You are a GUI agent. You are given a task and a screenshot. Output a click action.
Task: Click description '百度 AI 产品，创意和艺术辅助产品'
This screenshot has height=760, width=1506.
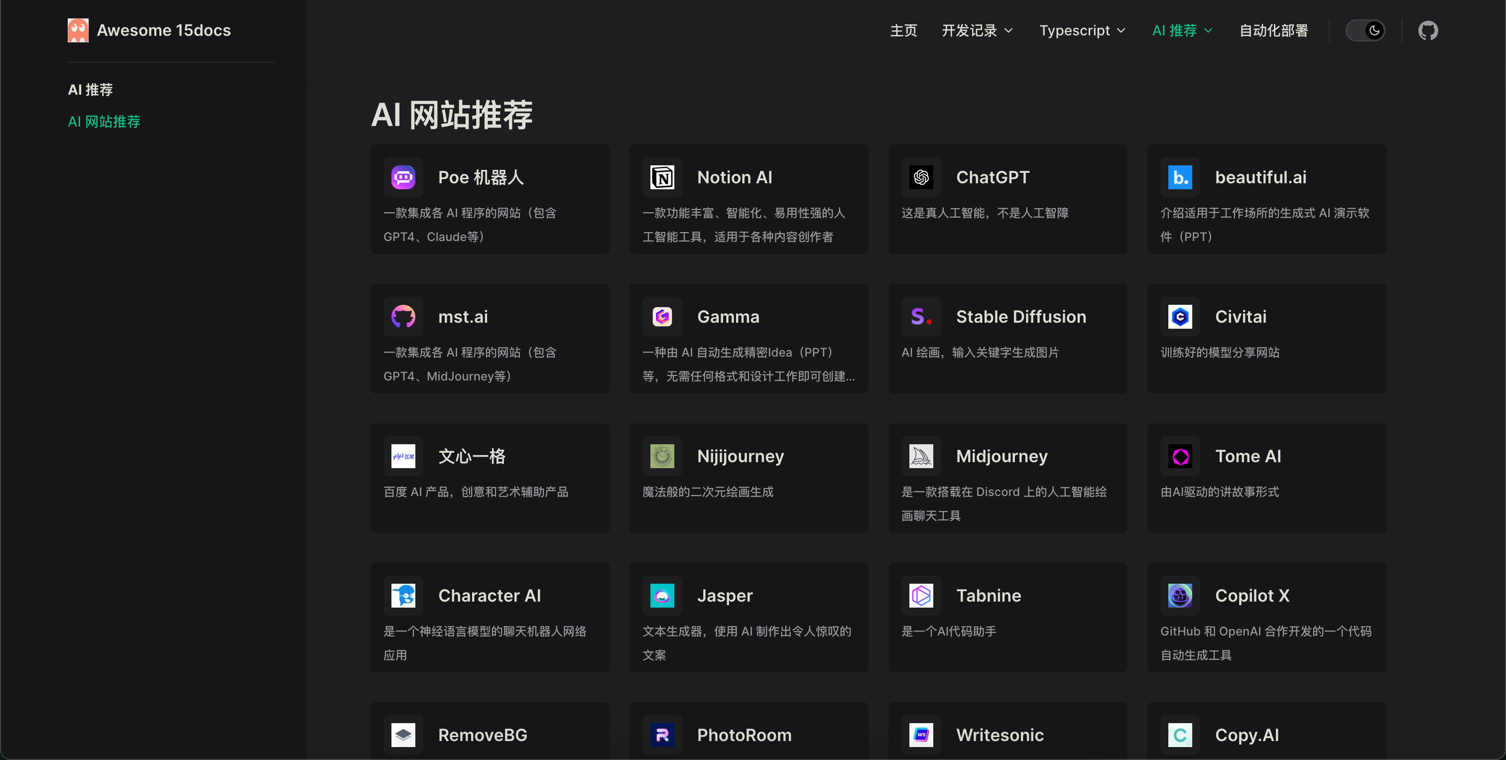pos(475,492)
